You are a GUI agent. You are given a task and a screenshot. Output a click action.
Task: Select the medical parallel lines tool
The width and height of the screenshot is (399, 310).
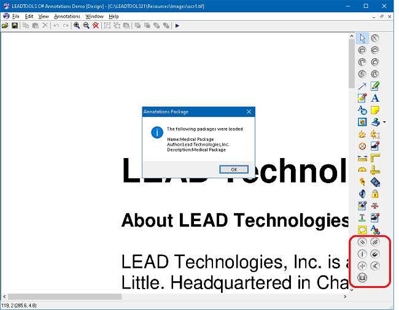(x=362, y=242)
